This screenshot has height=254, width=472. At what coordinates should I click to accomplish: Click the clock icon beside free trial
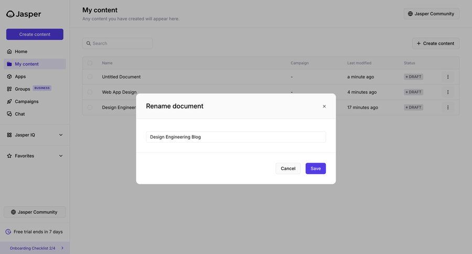(x=8, y=232)
